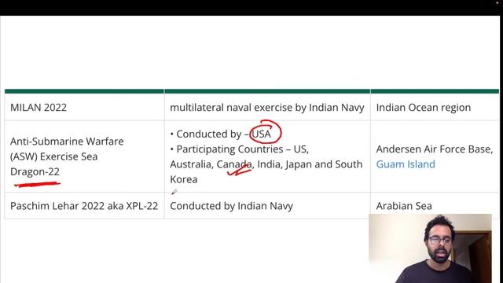Viewport: 503px width, 283px height.
Task: Select the Andersen Air Force Base text
Action: point(435,149)
